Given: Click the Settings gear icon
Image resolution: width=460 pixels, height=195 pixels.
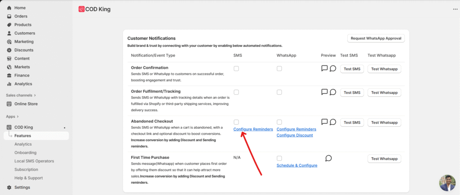Looking at the screenshot, I should (x=9, y=187).
